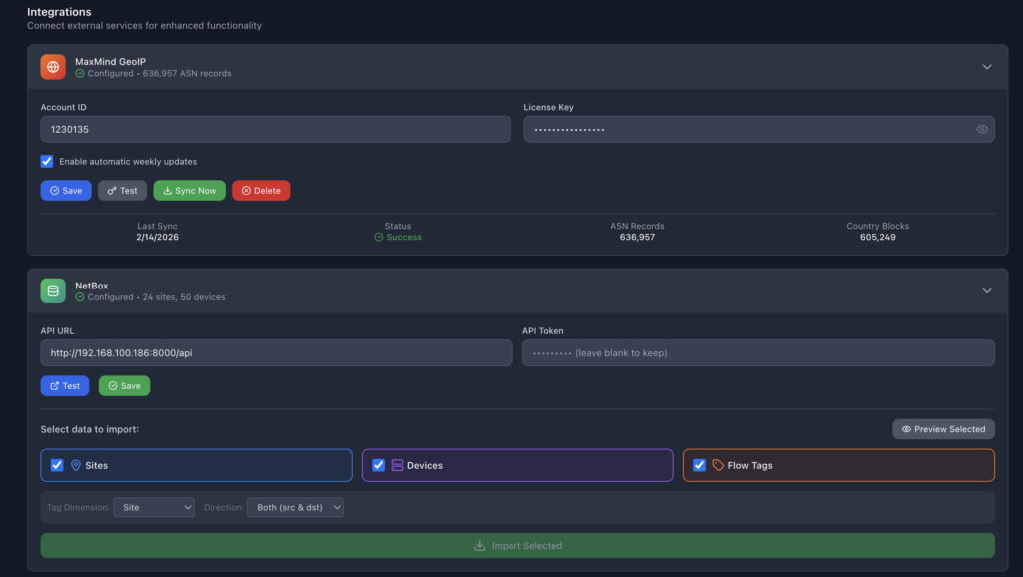Collapse the NetBox section chevron

click(987, 290)
